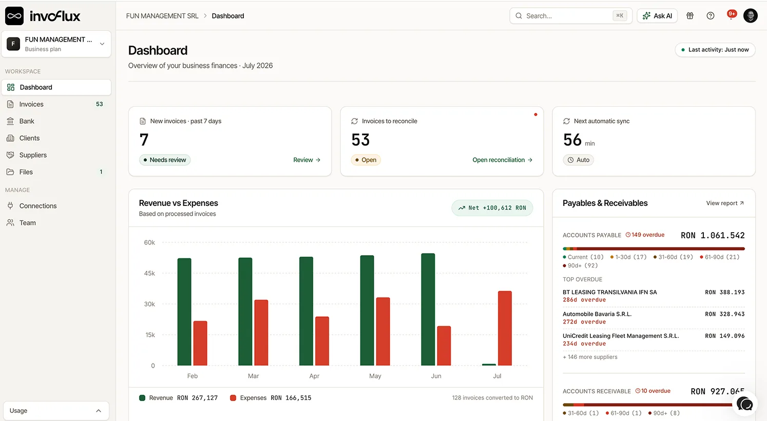The image size is (767, 421).
Task: Open the chat support bubble
Action: point(744,404)
